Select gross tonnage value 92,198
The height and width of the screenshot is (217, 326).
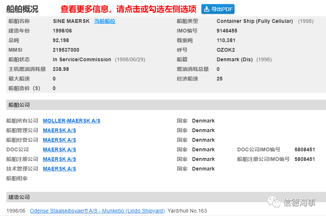61,41
